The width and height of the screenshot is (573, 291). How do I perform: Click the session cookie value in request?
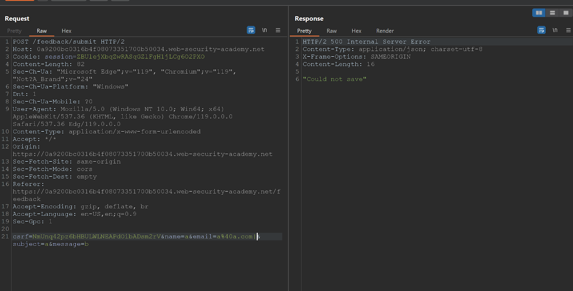tap(141, 57)
